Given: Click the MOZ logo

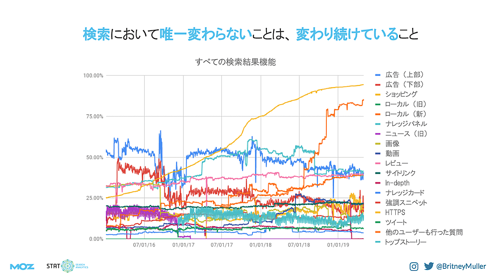Looking at the screenshot, I should 22,266.
